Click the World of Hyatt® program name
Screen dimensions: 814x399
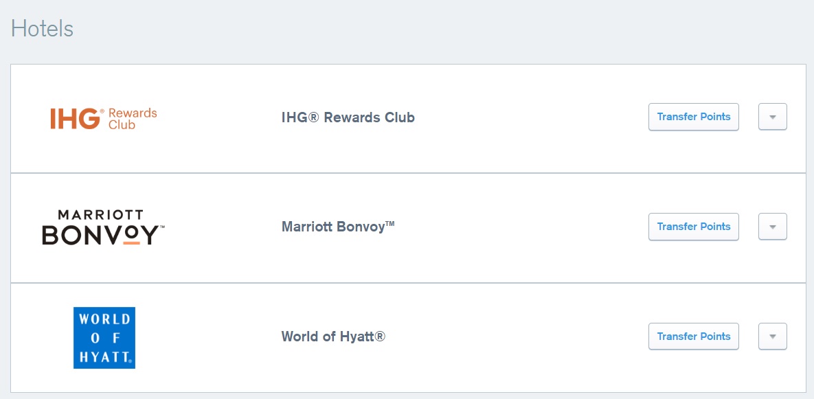coord(333,337)
